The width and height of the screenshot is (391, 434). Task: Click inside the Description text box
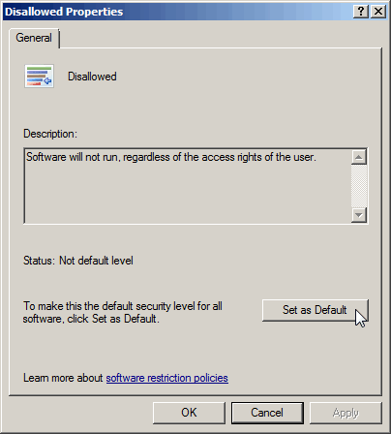click(x=188, y=186)
